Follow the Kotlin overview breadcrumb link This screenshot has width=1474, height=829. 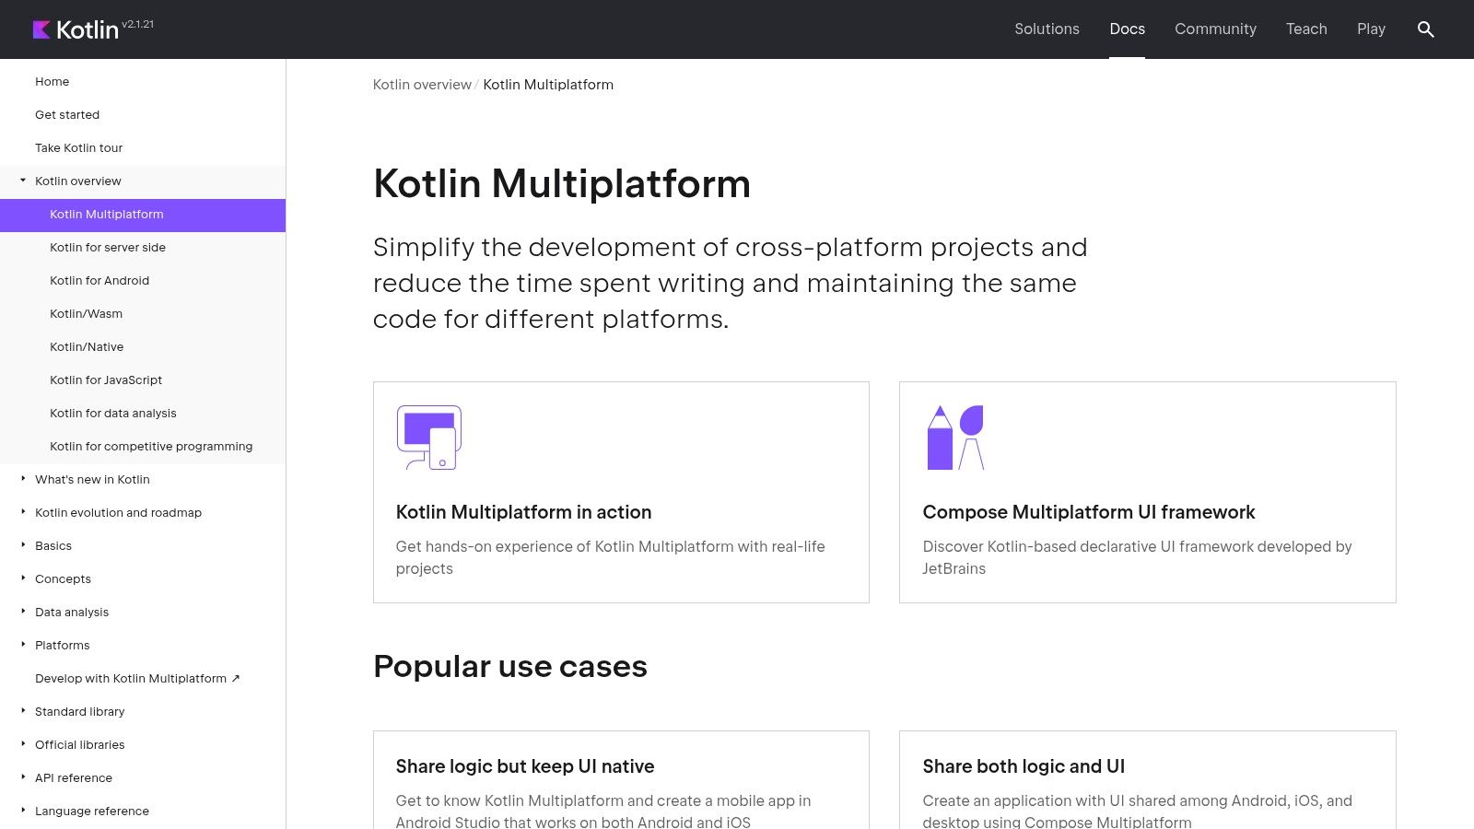[422, 85]
